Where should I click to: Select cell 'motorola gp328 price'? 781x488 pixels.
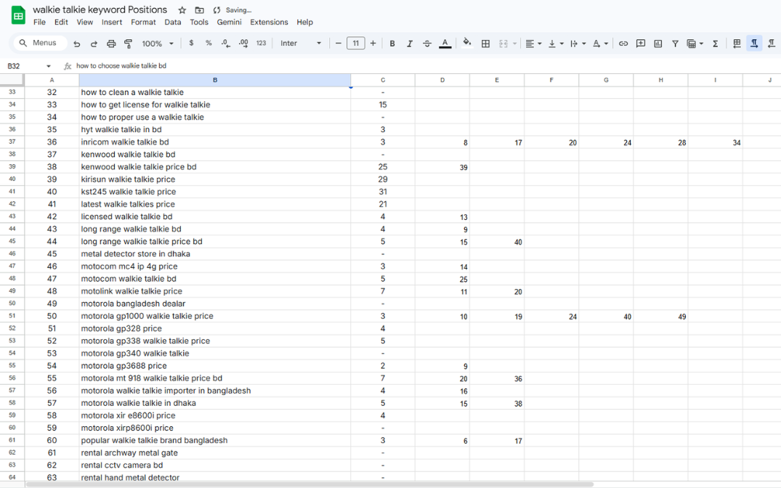(x=214, y=328)
